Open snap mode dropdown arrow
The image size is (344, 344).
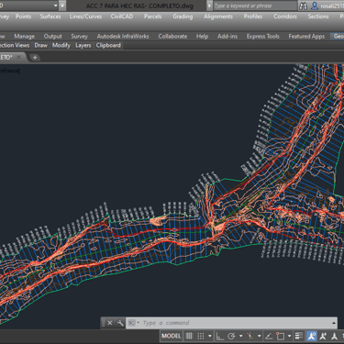pos(210,336)
